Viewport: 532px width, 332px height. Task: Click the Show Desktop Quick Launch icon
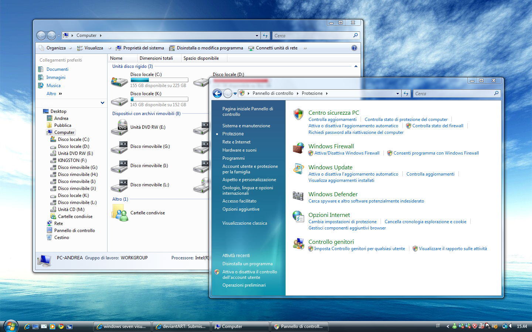[35, 326]
